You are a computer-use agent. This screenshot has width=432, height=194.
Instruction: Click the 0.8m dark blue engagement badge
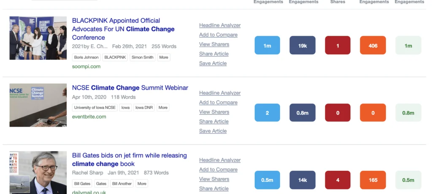coord(302,113)
